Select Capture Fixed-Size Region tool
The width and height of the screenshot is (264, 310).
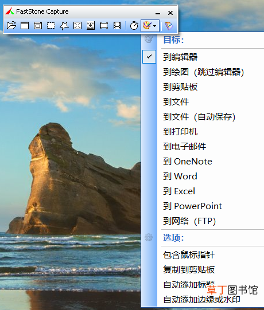coord(104,26)
